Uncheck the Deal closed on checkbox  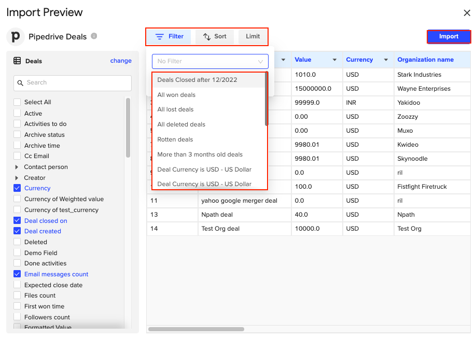[17, 221]
